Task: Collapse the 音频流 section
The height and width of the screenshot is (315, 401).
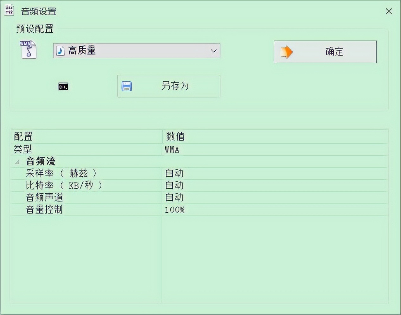Action: tap(17, 162)
